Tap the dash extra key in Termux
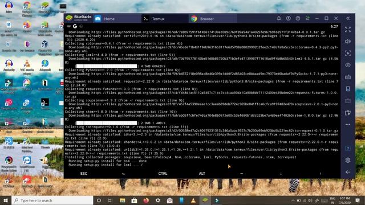 pyautogui.click(x=241, y=174)
